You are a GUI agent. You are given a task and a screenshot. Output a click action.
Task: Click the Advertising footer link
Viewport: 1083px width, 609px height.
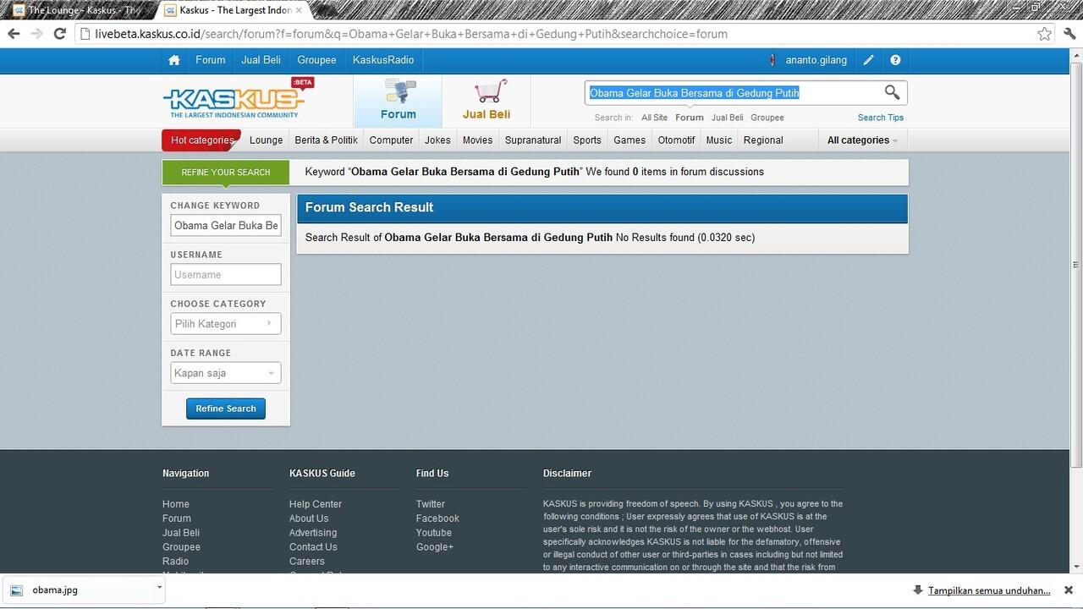(313, 533)
